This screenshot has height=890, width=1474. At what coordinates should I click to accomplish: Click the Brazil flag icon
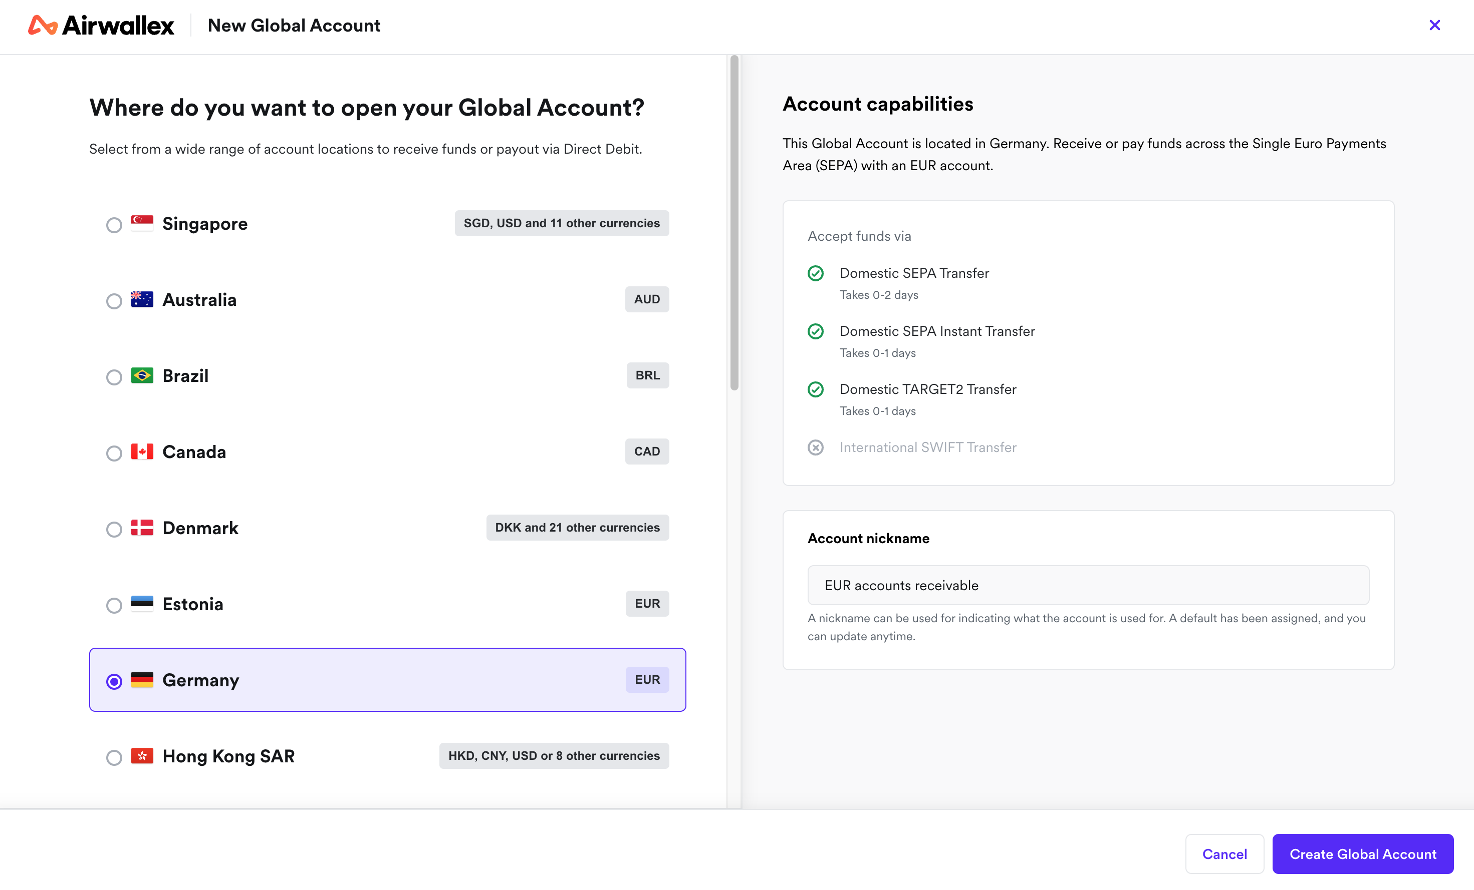tap(142, 375)
